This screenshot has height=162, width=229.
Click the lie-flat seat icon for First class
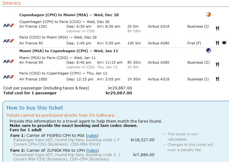[224, 43]
